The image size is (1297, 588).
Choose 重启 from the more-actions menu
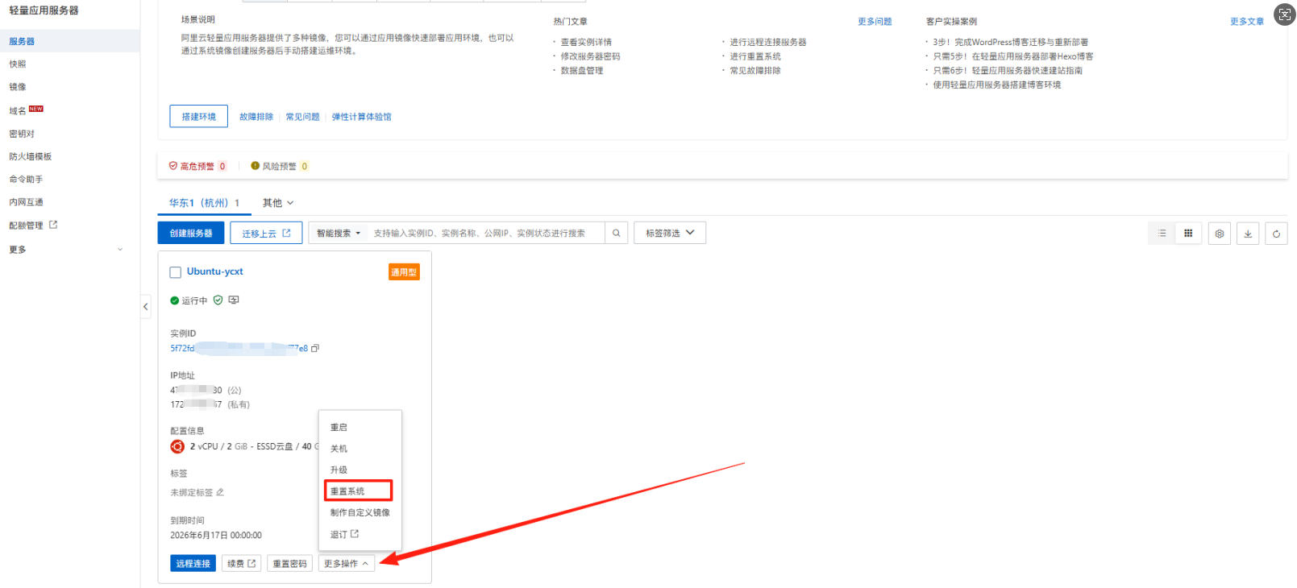pos(339,428)
